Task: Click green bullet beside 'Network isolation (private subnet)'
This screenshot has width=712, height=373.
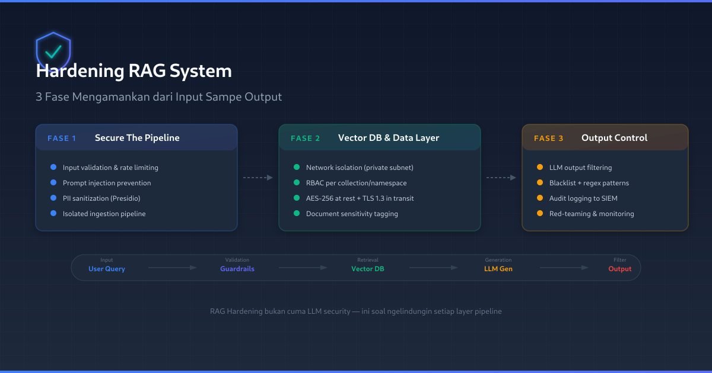Action: click(x=297, y=168)
